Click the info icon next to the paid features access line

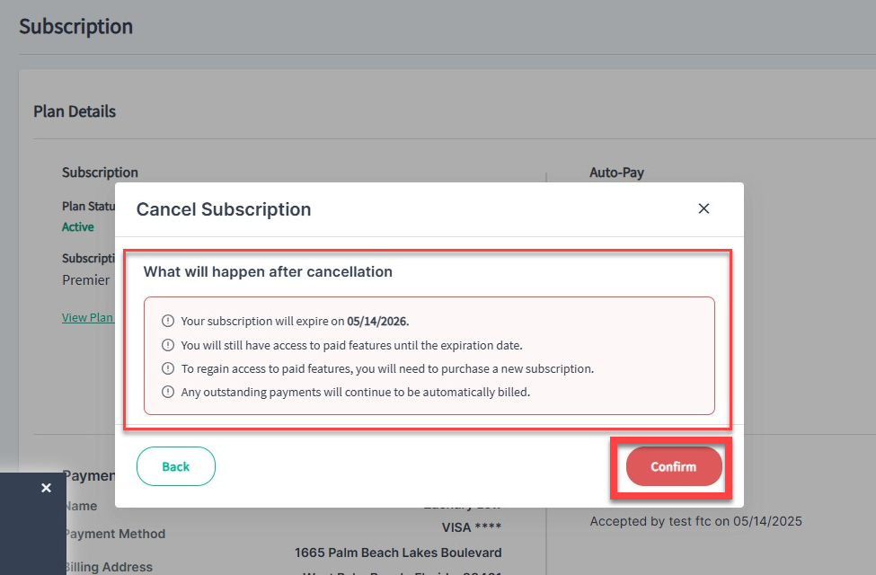[x=167, y=344]
